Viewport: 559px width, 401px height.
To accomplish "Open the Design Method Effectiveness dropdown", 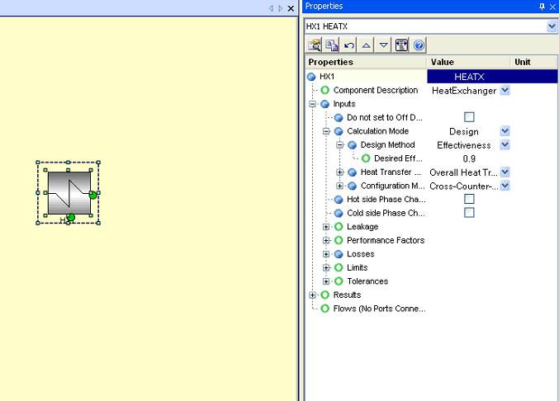I will (x=505, y=144).
